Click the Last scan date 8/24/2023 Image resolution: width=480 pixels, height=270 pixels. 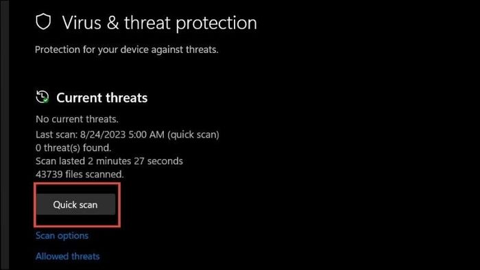(103, 134)
